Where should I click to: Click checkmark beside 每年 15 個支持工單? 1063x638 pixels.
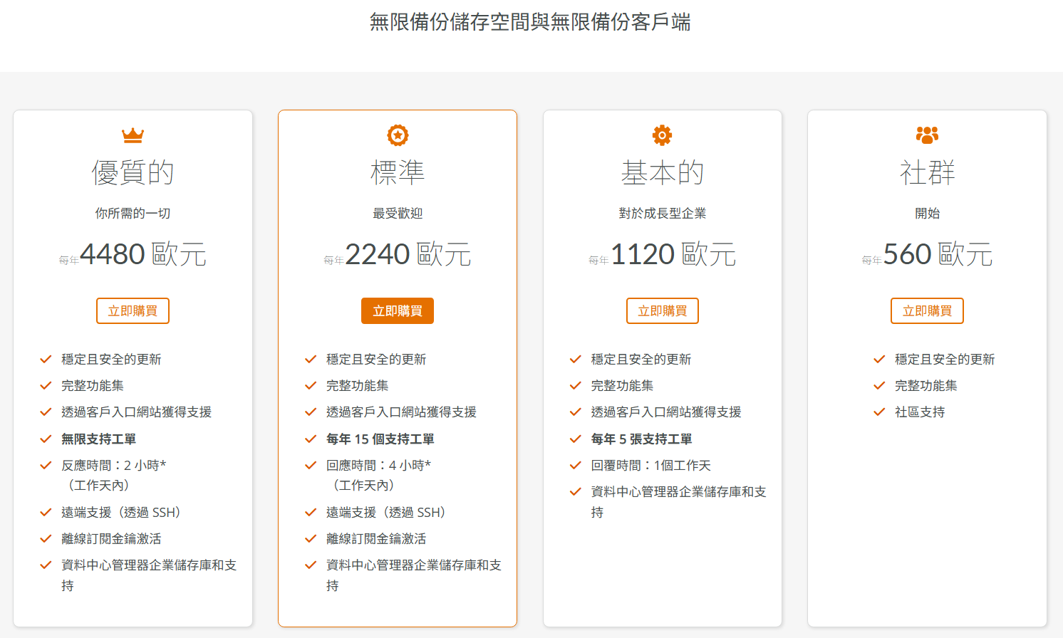(311, 439)
